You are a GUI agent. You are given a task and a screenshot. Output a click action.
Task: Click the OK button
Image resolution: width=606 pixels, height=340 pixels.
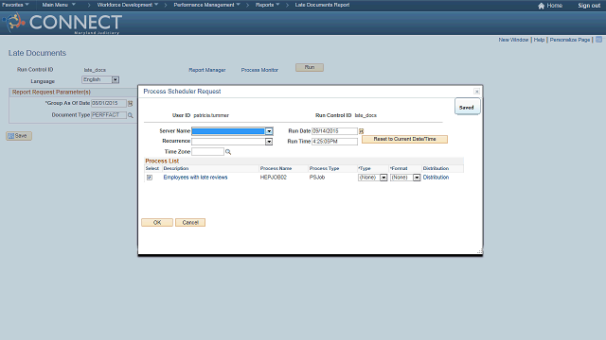[x=157, y=223]
